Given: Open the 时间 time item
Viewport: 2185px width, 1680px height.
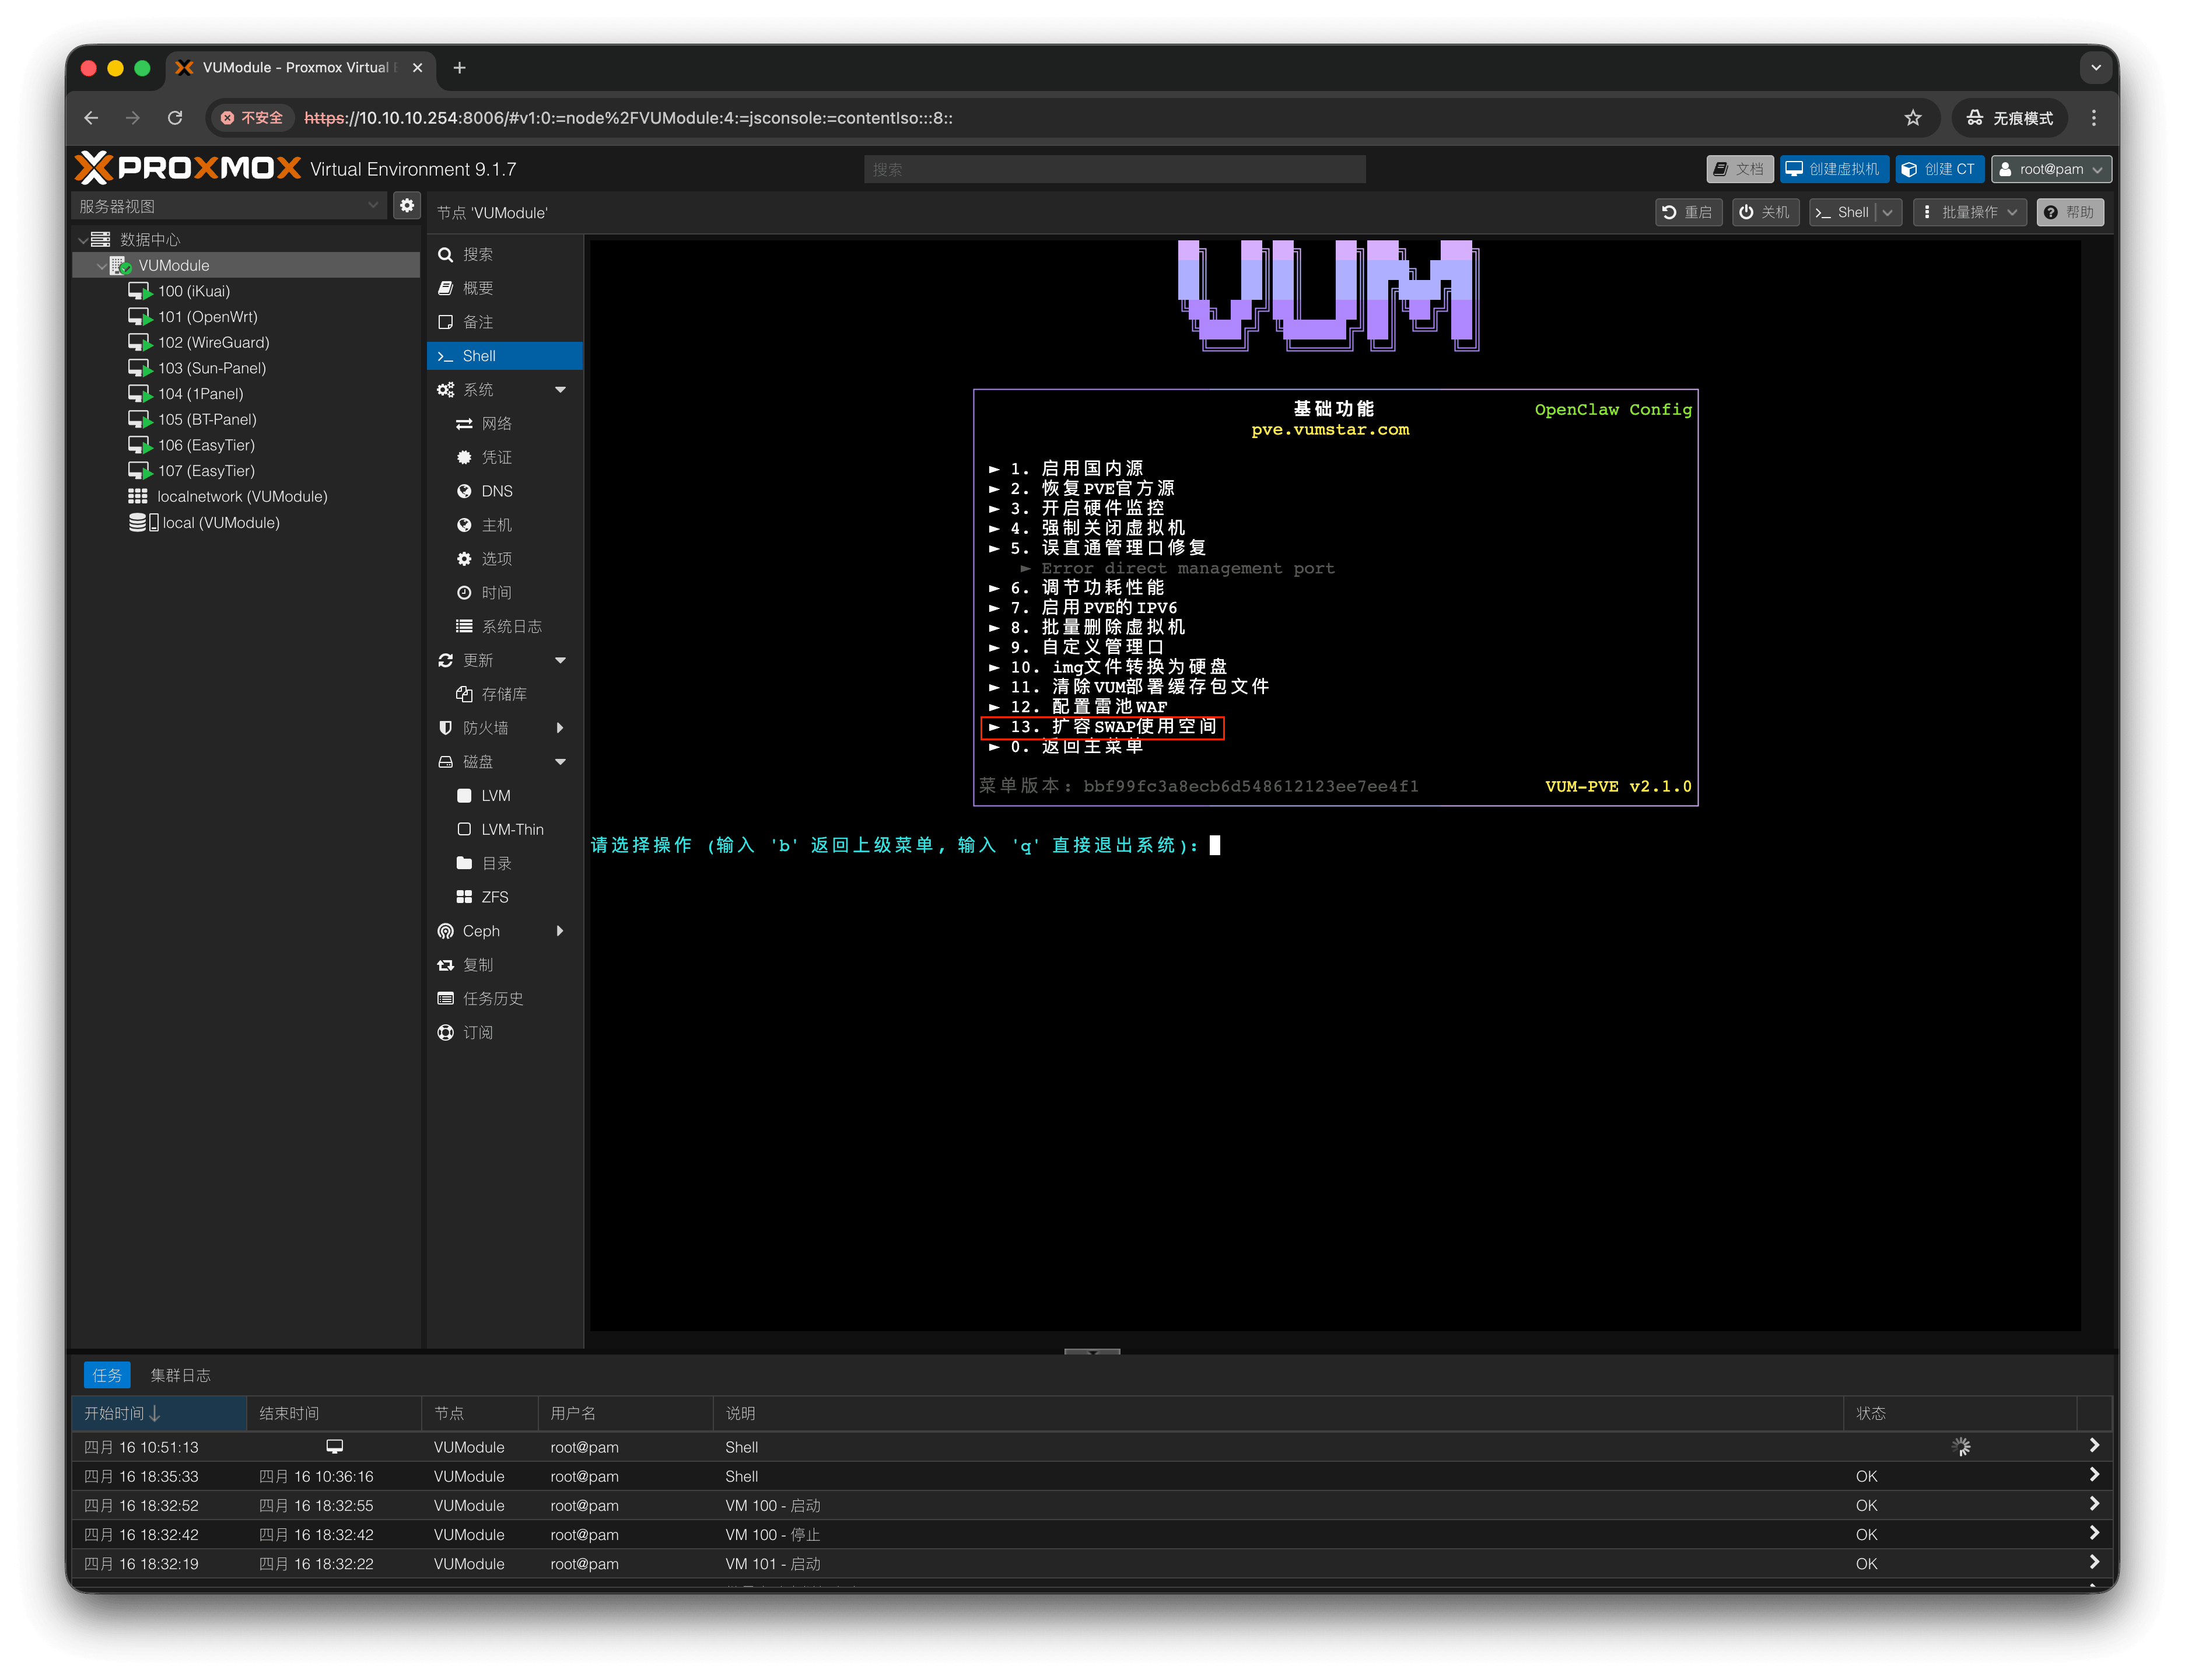Looking at the screenshot, I should [505, 593].
